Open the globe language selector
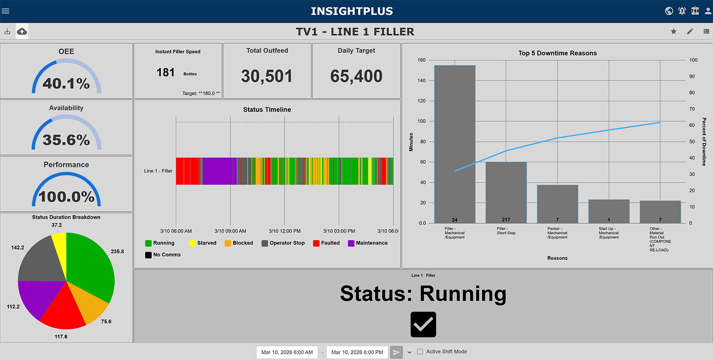This screenshot has height=360, width=713. (669, 11)
